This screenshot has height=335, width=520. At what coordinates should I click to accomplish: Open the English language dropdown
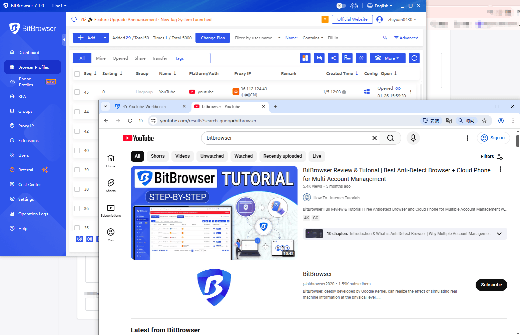pos(380,5)
